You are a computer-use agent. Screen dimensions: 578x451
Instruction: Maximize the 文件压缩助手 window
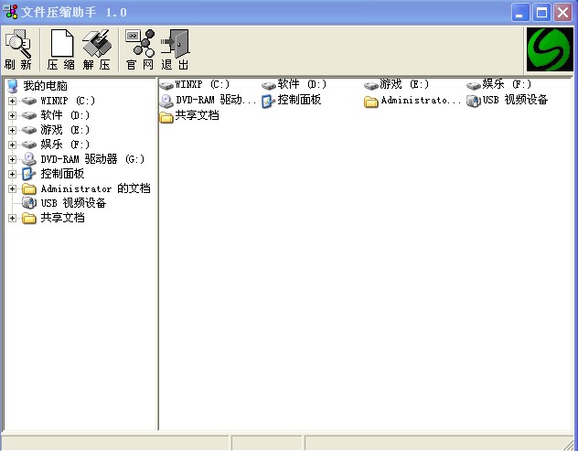(541, 13)
